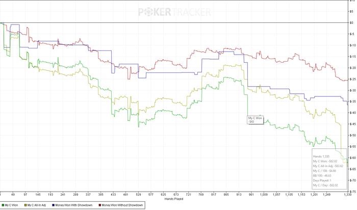Click the $-40 y-axis label
Image resolution: width=357 pixels, height=210 pixels.
point(352,113)
